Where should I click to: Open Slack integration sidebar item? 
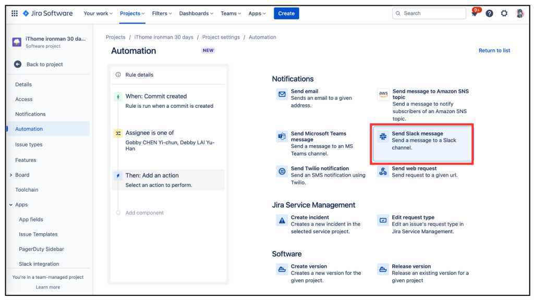click(39, 264)
